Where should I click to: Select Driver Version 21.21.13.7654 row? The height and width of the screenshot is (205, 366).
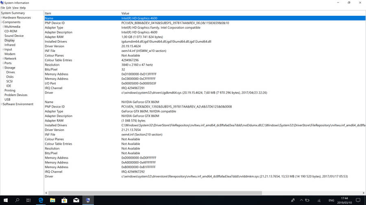pos(205,130)
